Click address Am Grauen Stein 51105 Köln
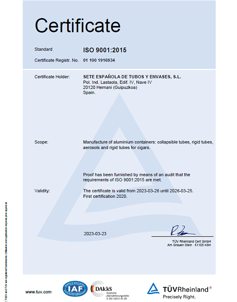 (x=189, y=245)
